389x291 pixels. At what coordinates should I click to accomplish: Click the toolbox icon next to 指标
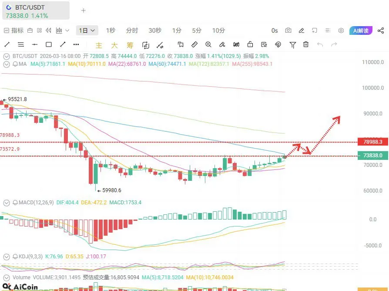[30, 30]
